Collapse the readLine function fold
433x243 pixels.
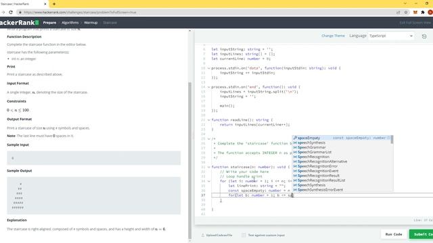click(209, 120)
